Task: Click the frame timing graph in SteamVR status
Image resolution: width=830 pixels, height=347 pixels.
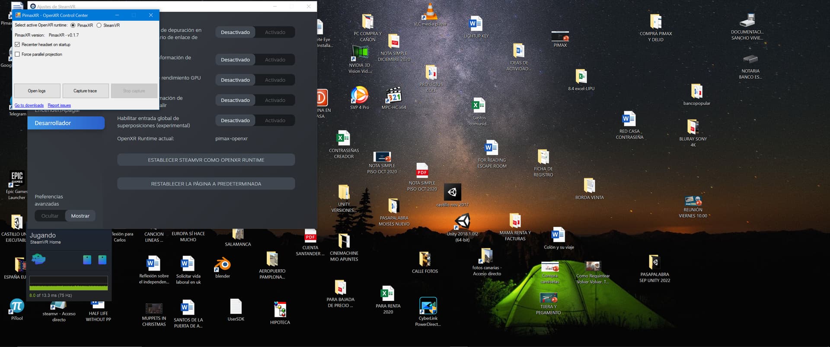Action: coord(69,283)
